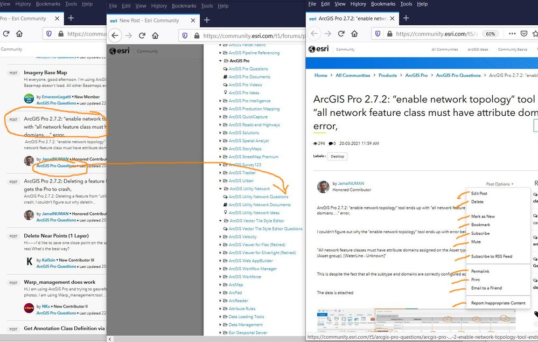
Task: Reload page in the New Post window
Action: point(142,36)
